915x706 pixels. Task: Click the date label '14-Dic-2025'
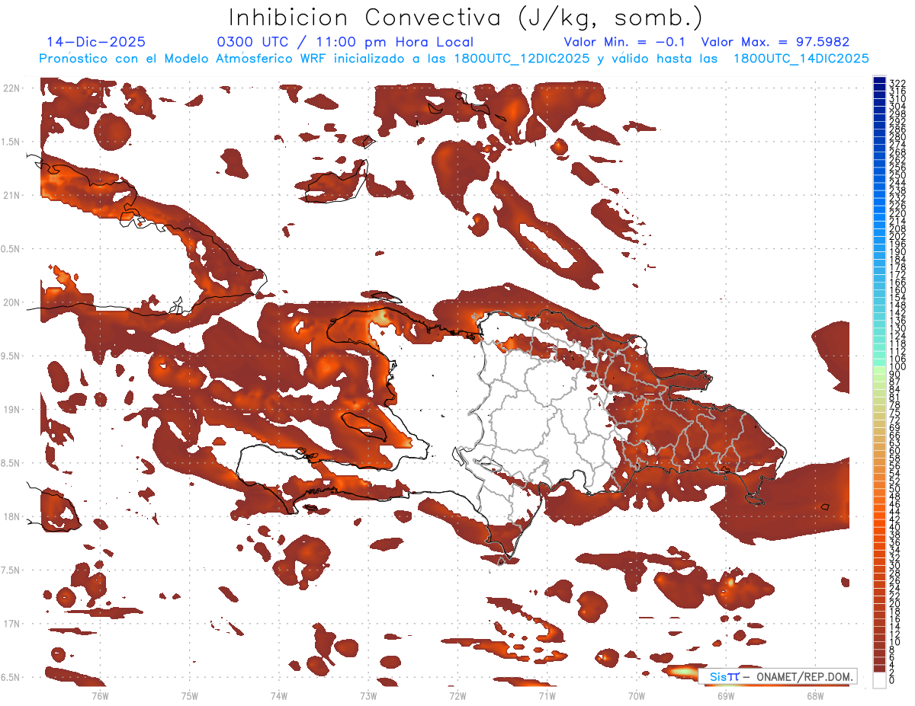(x=96, y=42)
